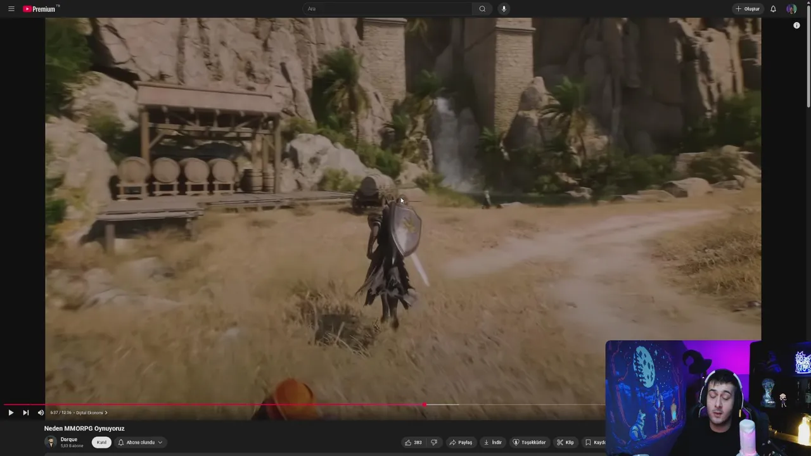This screenshot has width=811, height=456.
Task: Click the Katıl join button
Action: (x=101, y=442)
